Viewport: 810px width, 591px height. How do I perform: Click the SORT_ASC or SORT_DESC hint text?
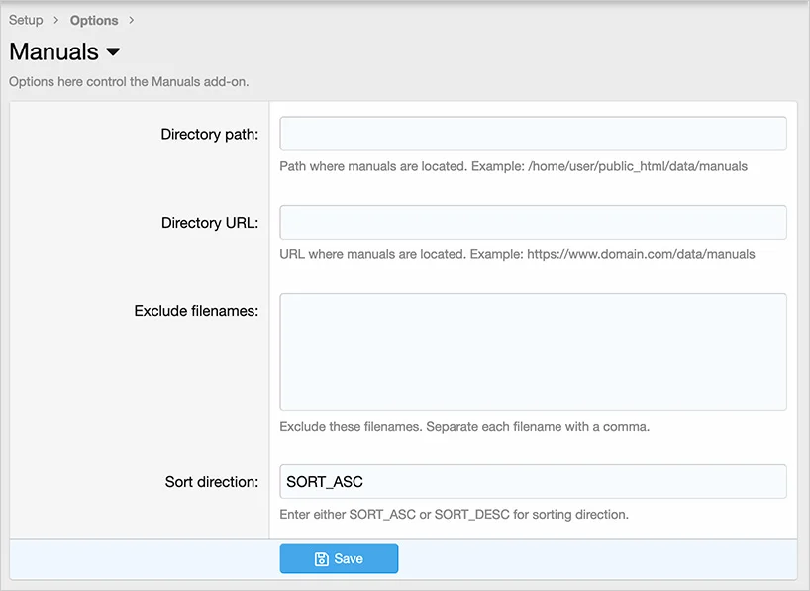[454, 514]
